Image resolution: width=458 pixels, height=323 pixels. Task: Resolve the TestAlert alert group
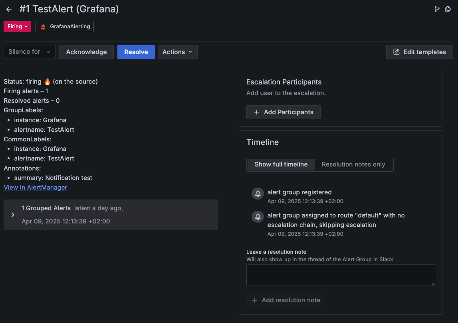tap(136, 52)
